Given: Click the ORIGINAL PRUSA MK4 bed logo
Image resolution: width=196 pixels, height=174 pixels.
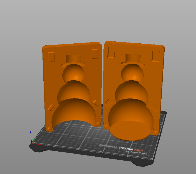Looking at the screenshot, I should pos(123,147).
